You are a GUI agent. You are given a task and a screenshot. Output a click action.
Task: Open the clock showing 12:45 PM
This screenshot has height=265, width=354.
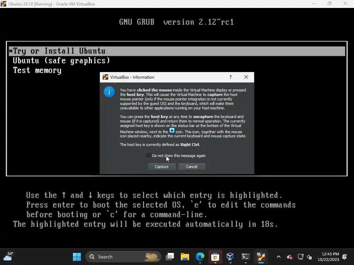coord(328,257)
